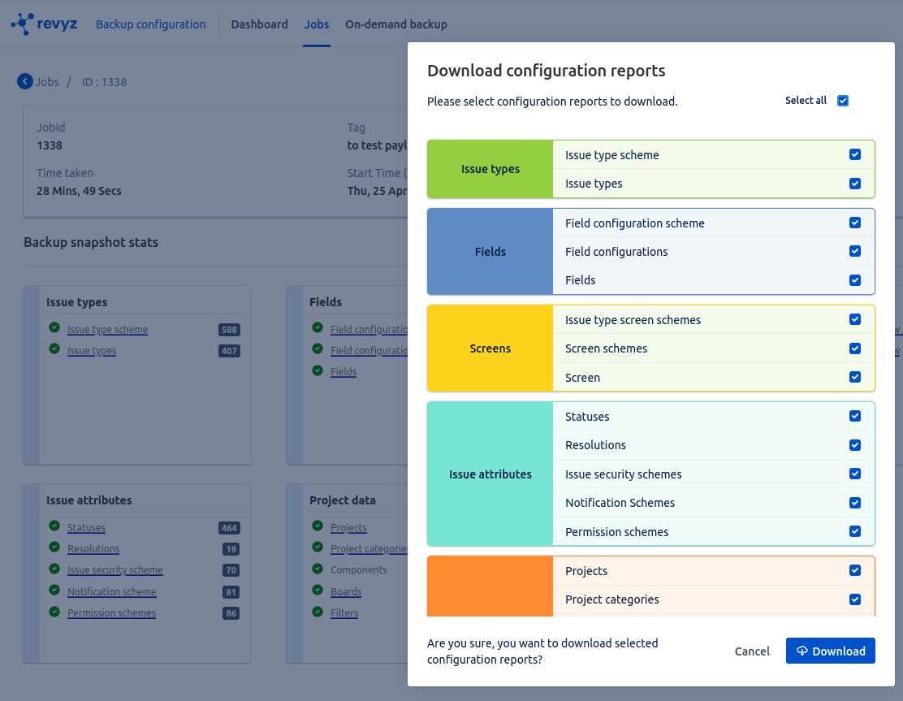Click green check icon next to Resolutions
The image size is (903, 701).
point(54,547)
